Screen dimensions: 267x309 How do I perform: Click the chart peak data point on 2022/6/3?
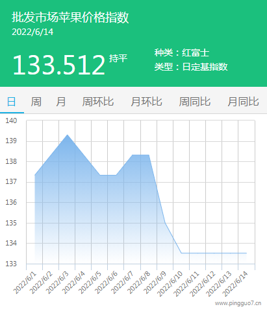[68, 135]
